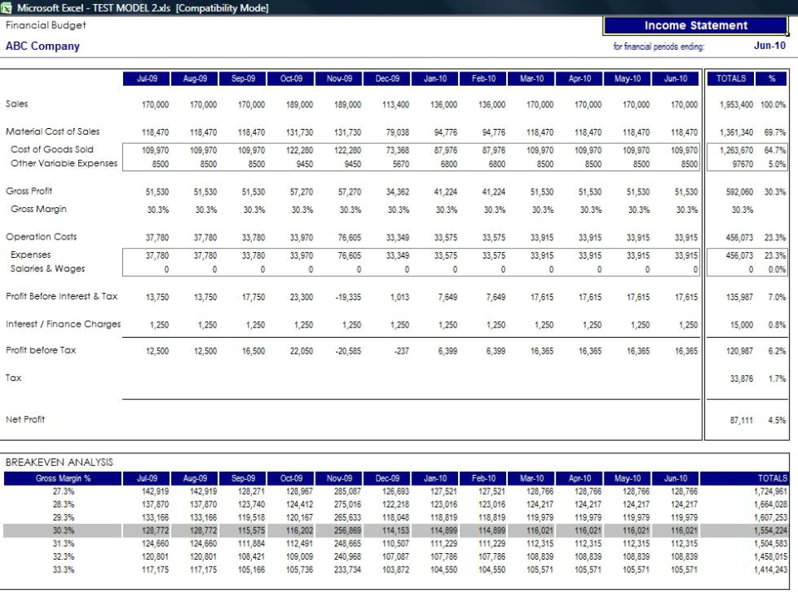Click the Tax total value 33,876

click(741, 379)
